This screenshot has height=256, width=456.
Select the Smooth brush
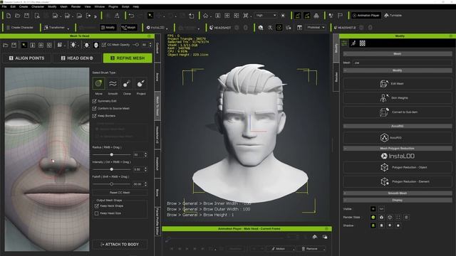(113, 84)
